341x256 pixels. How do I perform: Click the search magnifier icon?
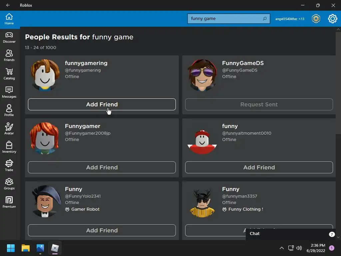click(265, 19)
